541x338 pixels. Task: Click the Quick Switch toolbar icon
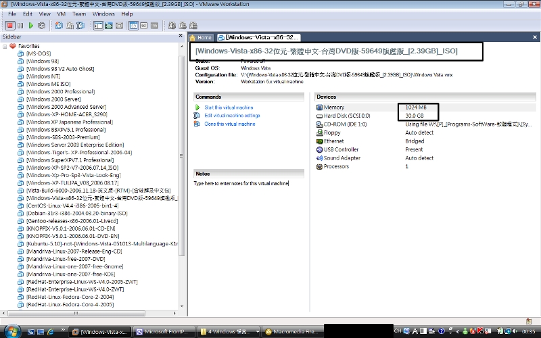point(109,26)
